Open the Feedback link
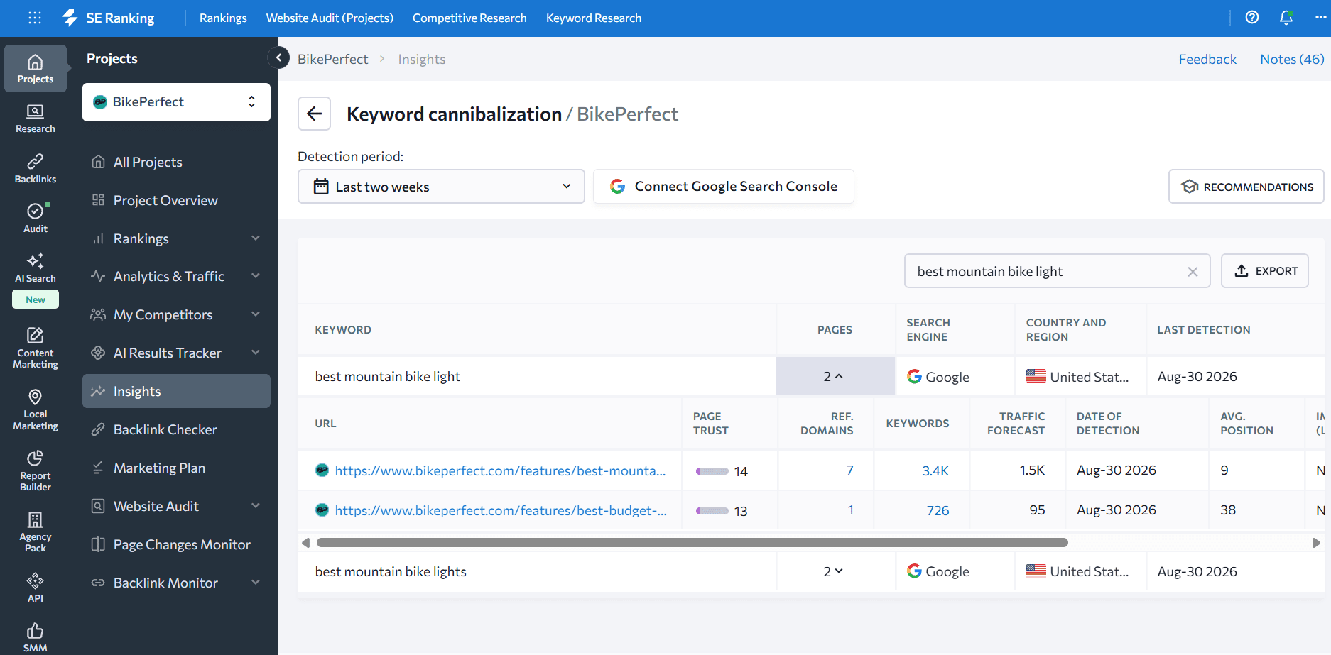Image resolution: width=1331 pixels, height=655 pixels. 1207,59
